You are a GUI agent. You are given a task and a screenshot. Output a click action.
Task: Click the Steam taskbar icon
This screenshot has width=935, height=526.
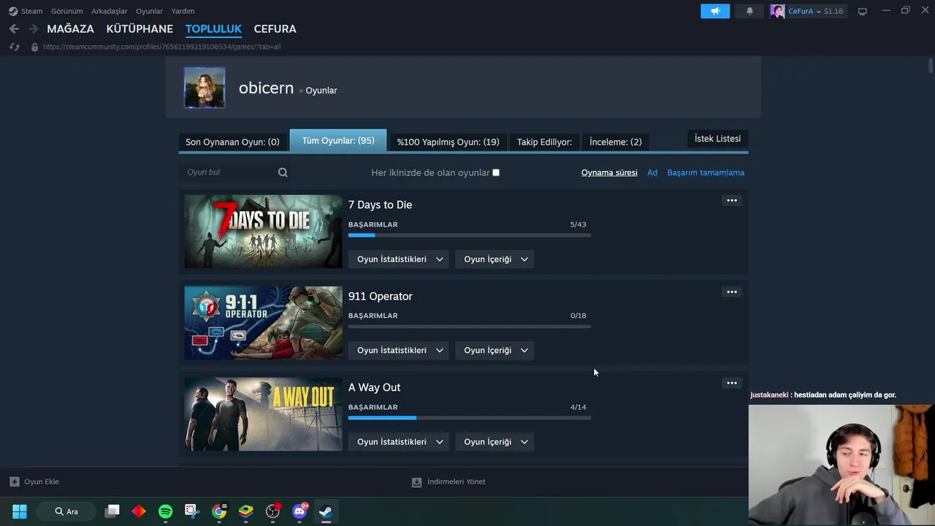[x=326, y=511]
